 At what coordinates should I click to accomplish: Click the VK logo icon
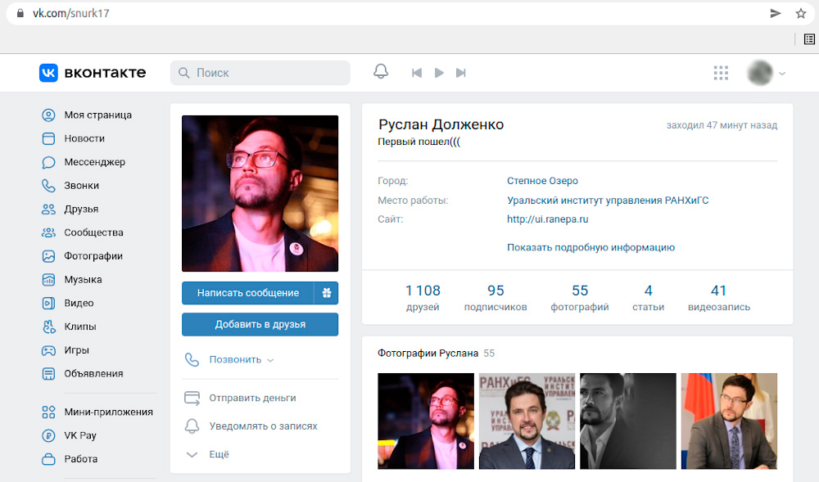click(49, 73)
